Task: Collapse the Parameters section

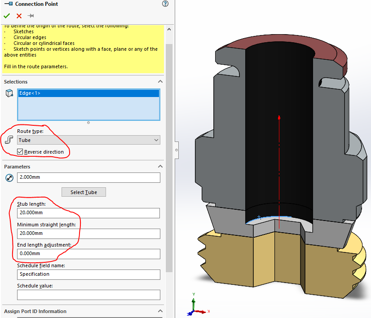Action: tap(160, 167)
